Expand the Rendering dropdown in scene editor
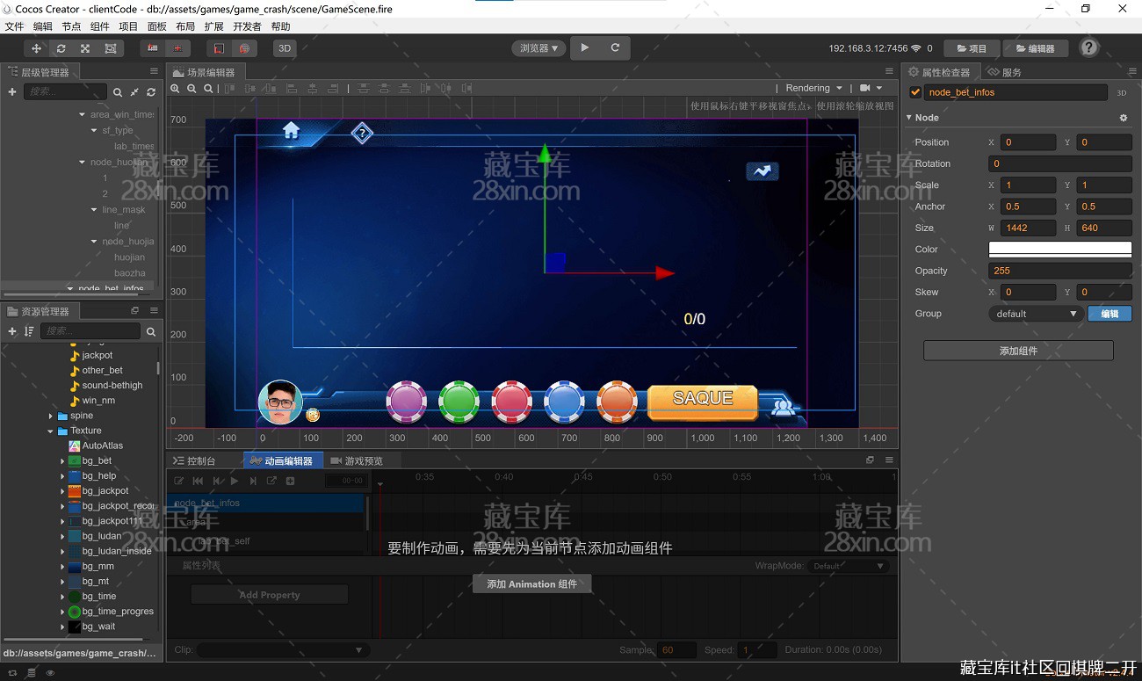This screenshot has width=1142, height=681. point(813,88)
